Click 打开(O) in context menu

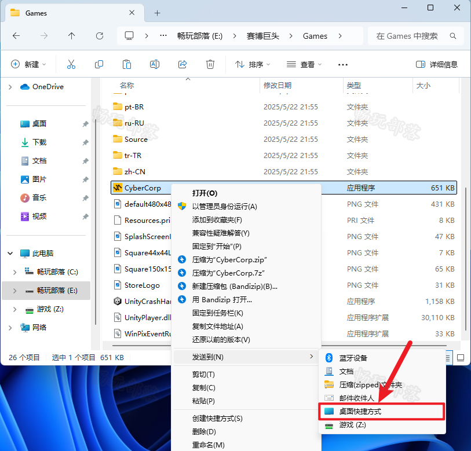point(246,193)
